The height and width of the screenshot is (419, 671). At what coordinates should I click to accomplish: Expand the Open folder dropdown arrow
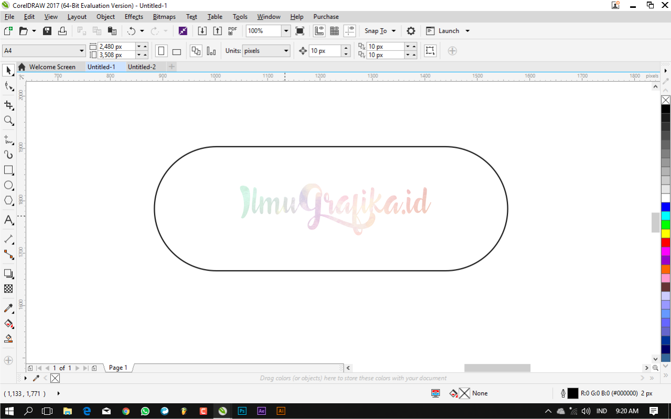[x=34, y=31]
